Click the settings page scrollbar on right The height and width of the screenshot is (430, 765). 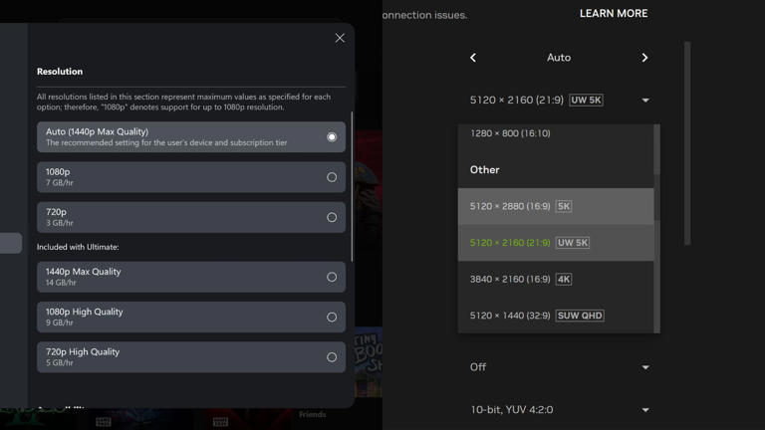click(x=687, y=143)
